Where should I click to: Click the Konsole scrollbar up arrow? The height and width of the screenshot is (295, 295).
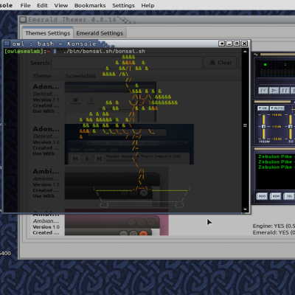(x=245, y=52)
